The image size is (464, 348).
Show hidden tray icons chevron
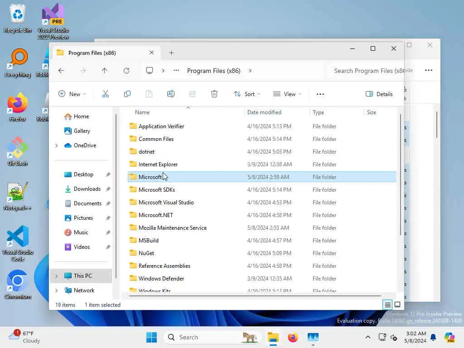coord(368,337)
